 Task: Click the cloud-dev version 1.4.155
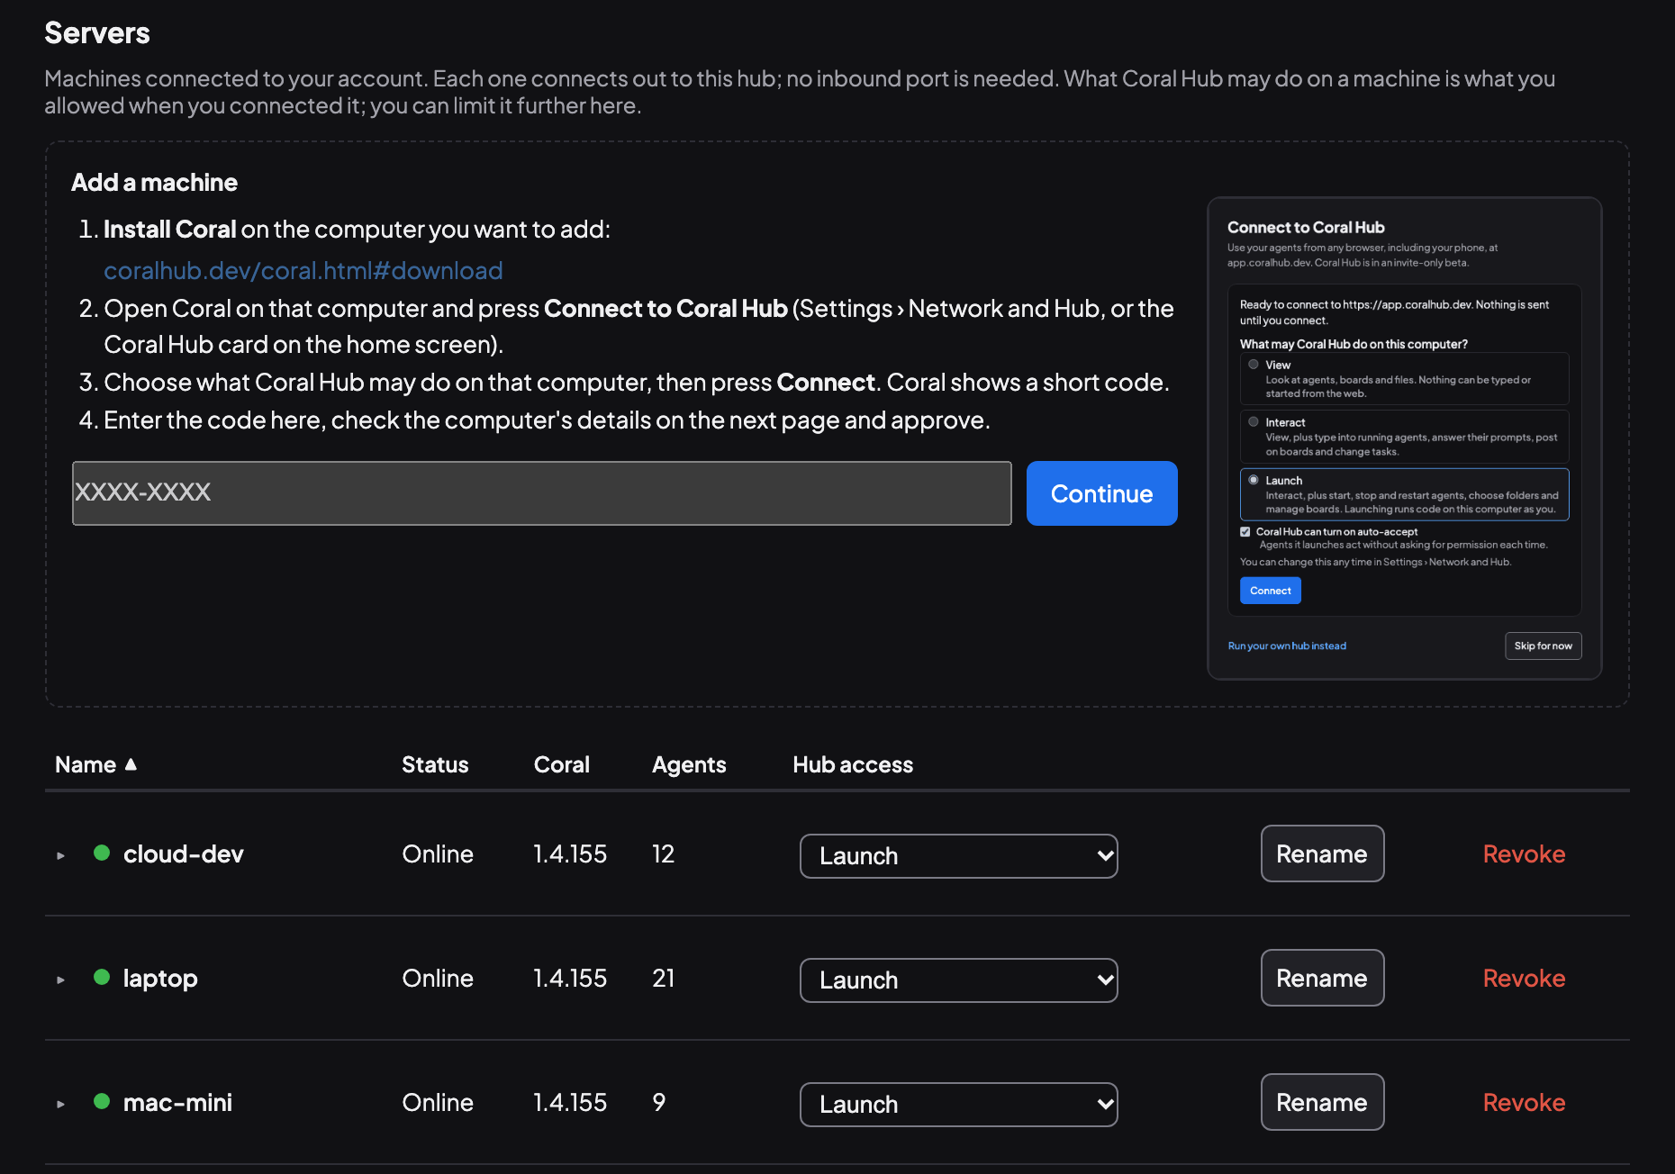[570, 853]
